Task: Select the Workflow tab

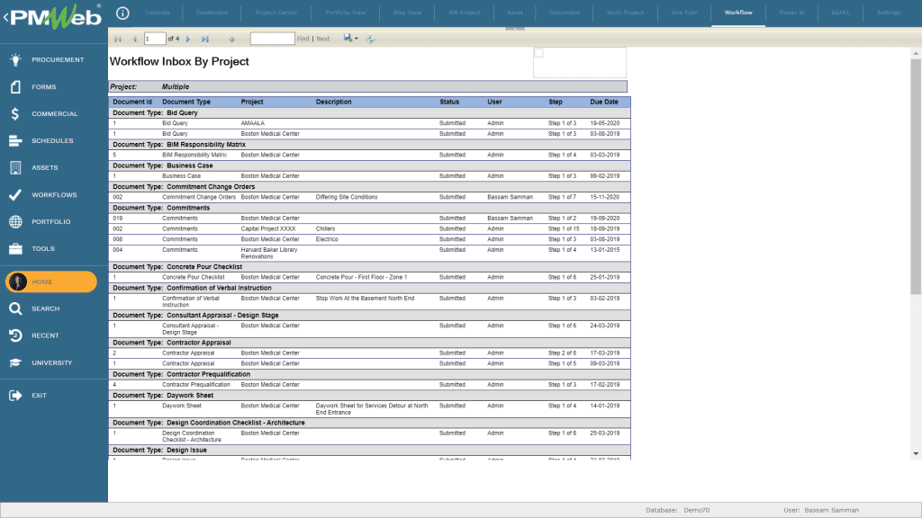Action: tap(738, 13)
